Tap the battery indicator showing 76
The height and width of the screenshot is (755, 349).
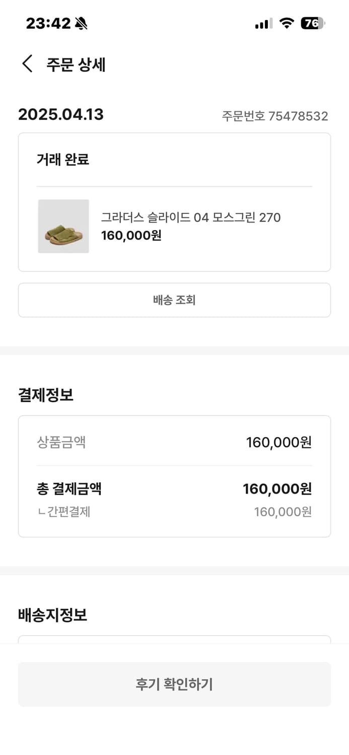coord(313,23)
